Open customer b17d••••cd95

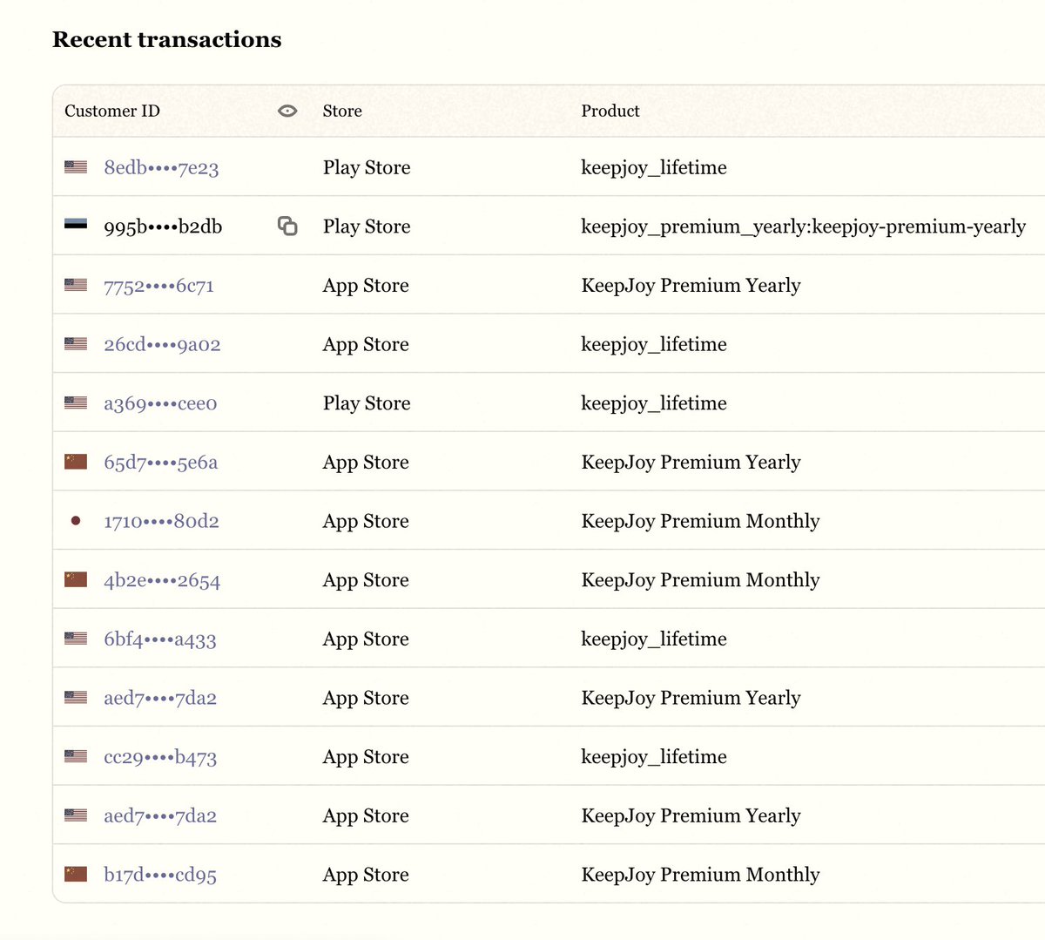click(x=160, y=875)
